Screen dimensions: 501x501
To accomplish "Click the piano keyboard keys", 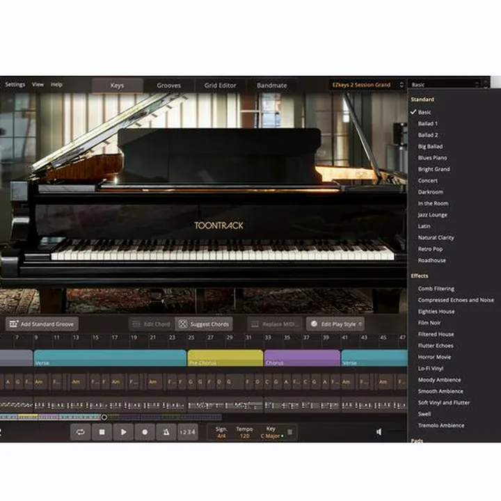I will click(223, 250).
